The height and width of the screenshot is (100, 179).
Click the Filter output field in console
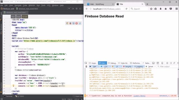tap(168, 66)
